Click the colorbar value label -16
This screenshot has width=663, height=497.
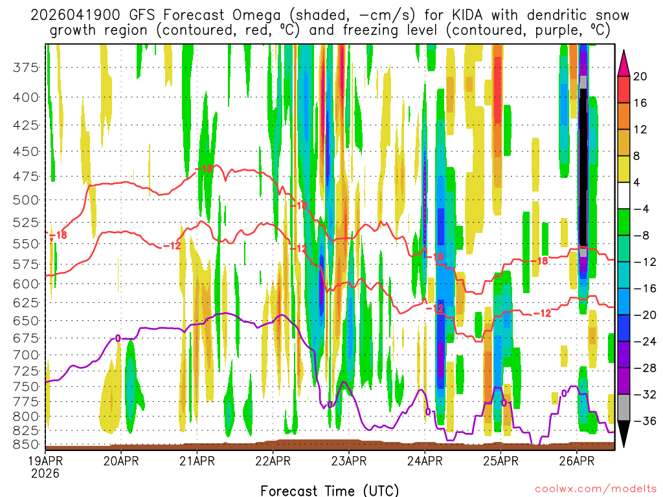click(x=644, y=289)
